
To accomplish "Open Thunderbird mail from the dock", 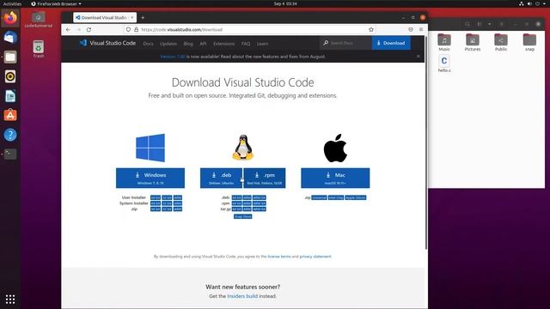I will click(10, 37).
